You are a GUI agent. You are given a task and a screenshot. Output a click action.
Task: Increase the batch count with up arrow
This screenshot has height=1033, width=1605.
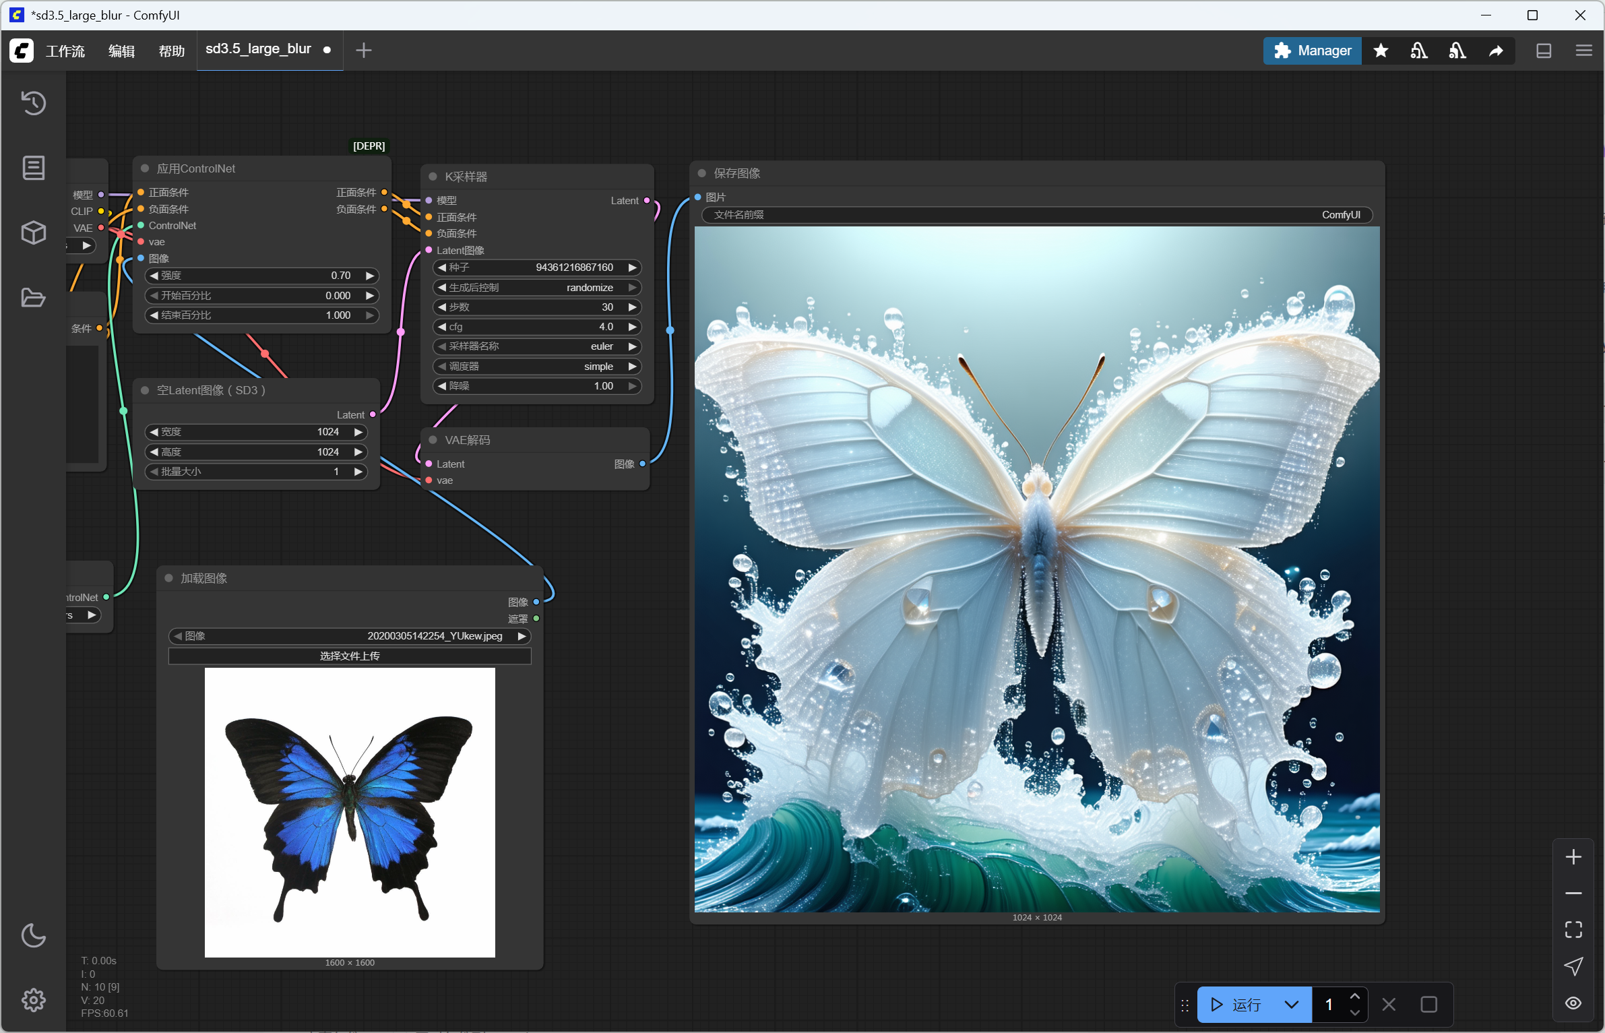pyautogui.click(x=1355, y=997)
